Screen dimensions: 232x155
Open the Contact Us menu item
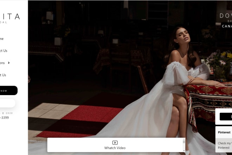[4, 51]
